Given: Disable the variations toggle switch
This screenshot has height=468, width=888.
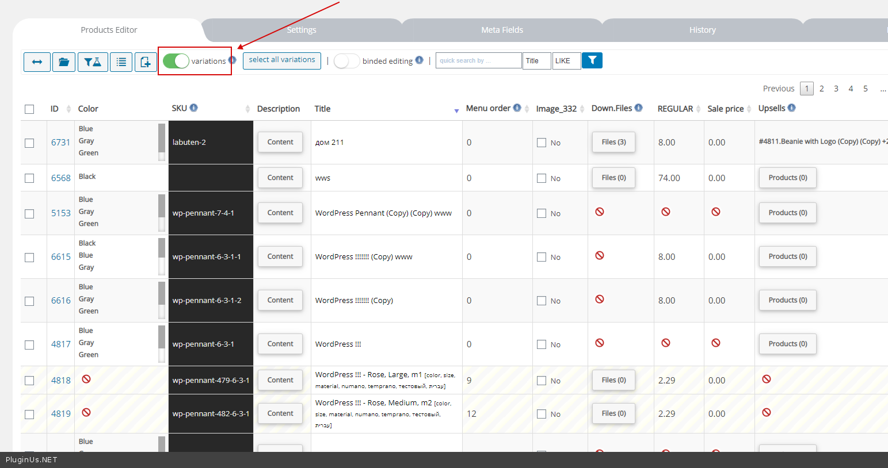Looking at the screenshot, I should click(176, 61).
